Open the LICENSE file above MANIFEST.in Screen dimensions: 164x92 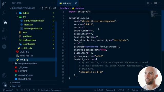click(24, 52)
